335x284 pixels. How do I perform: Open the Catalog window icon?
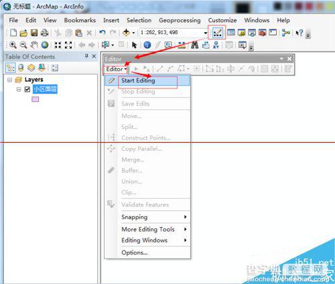pos(241,33)
